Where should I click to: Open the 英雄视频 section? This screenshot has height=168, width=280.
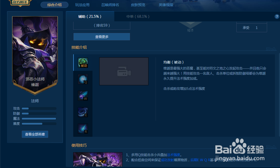coord(166,5)
